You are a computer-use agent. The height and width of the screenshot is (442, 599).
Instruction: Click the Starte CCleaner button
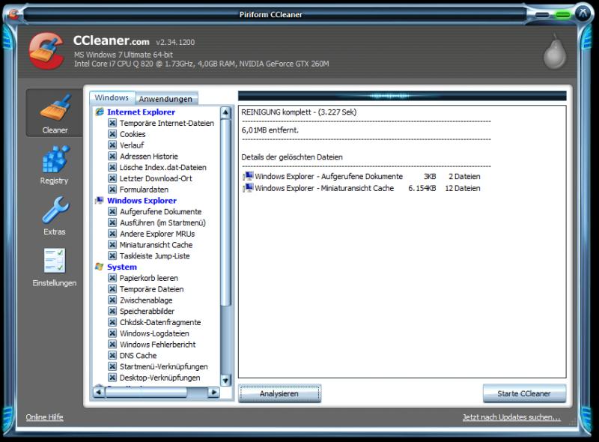click(524, 393)
